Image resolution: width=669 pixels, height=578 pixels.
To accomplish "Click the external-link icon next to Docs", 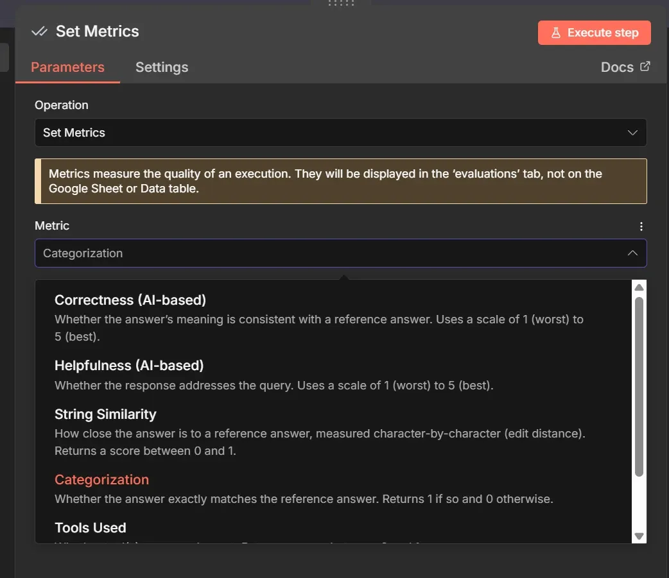I will pyautogui.click(x=644, y=66).
